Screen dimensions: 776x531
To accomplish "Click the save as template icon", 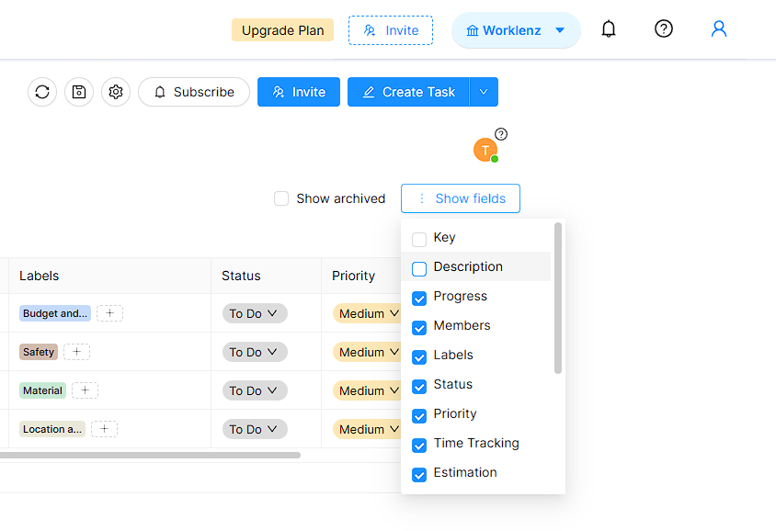I will coord(79,92).
